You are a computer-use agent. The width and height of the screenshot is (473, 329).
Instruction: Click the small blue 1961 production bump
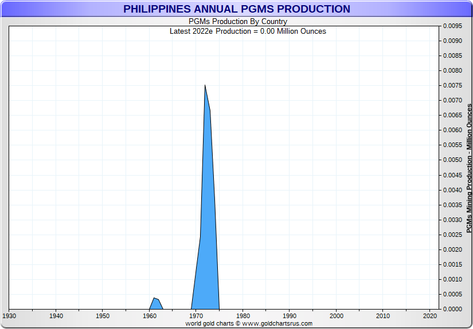pyautogui.click(x=155, y=303)
